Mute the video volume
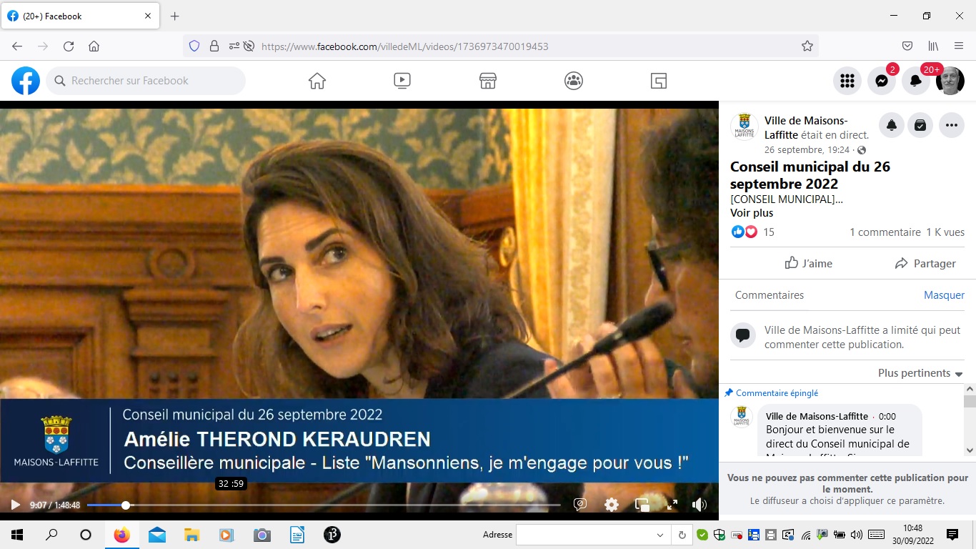976x549 pixels. [699, 505]
